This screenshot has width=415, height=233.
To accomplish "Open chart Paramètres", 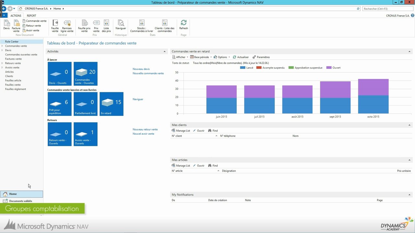I will pos(261,57).
